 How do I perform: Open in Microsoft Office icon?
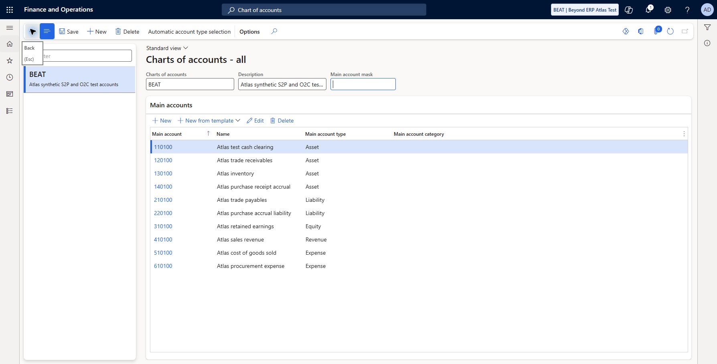tap(641, 31)
